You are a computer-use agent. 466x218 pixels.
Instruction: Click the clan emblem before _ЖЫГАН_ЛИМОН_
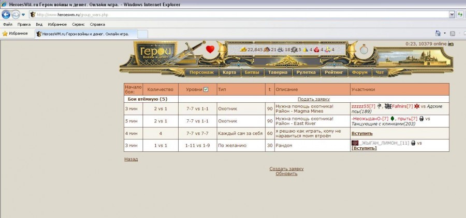[x=355, y=143]
